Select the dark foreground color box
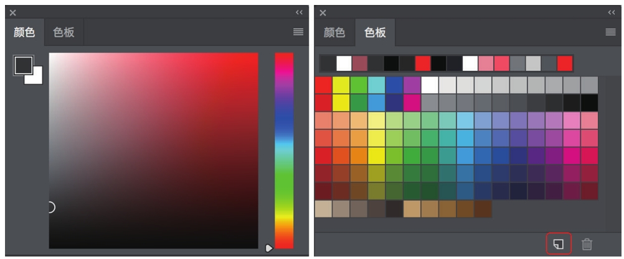Image resolution: width=624 pixels, height=259 pixels. tap(24, 65)
